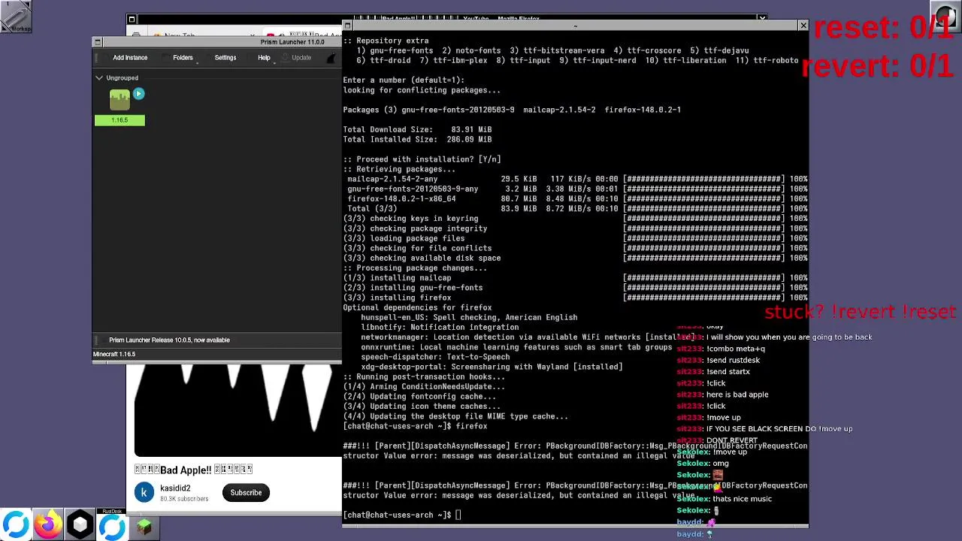Click the Minecraft 1.16.5 status bar text
This screenshot has width=962, height=541.
pyautogui.click(x=114, y=355)
